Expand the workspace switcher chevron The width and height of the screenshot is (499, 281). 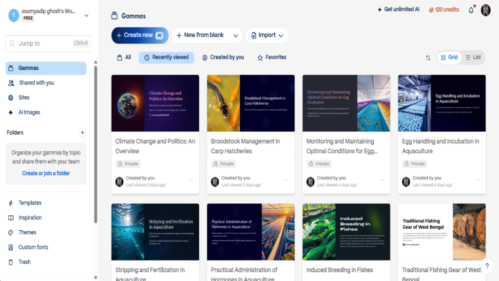coord(86,15)
